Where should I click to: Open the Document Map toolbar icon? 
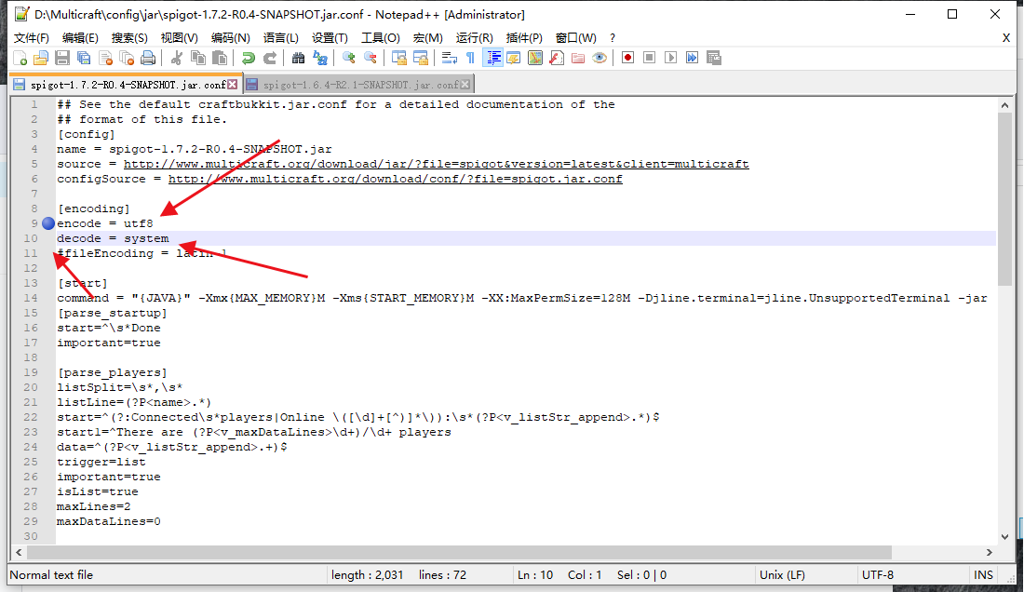535,58
